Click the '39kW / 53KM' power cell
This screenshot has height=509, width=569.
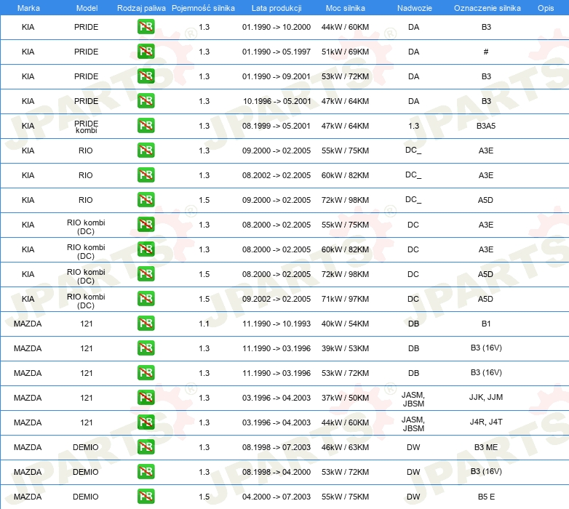345,348
